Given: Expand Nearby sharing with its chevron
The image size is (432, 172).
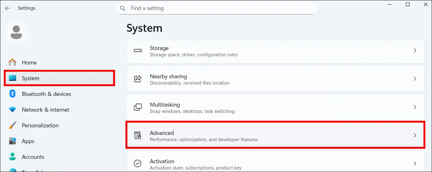Looking at the screenshot, I should (415, 79).
